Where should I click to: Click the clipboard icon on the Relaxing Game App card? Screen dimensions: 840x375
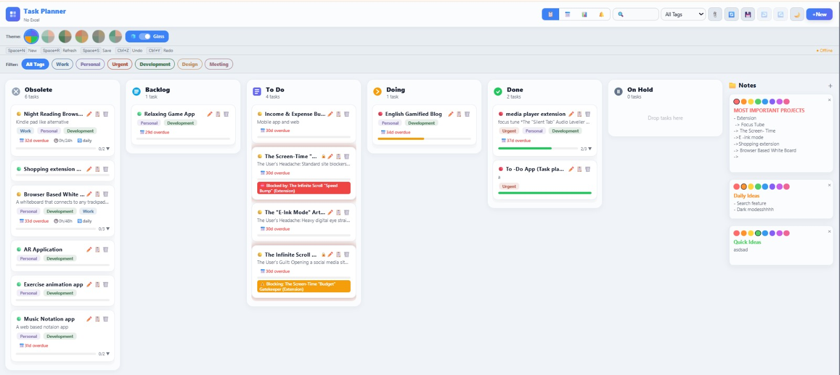[218, 114]
